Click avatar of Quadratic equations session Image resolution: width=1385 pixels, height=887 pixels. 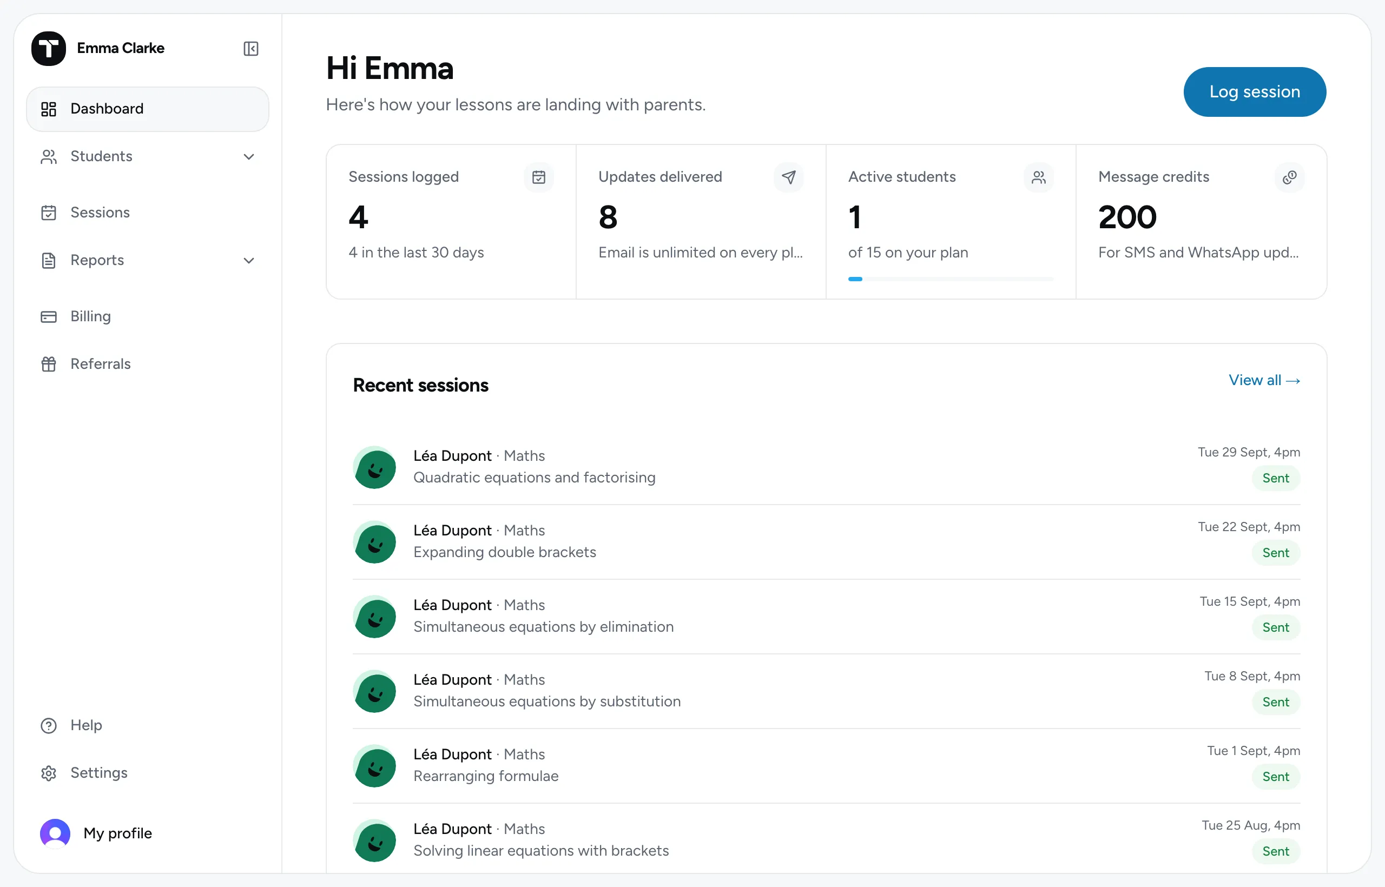pyautogui.click(x=374, y=467)
